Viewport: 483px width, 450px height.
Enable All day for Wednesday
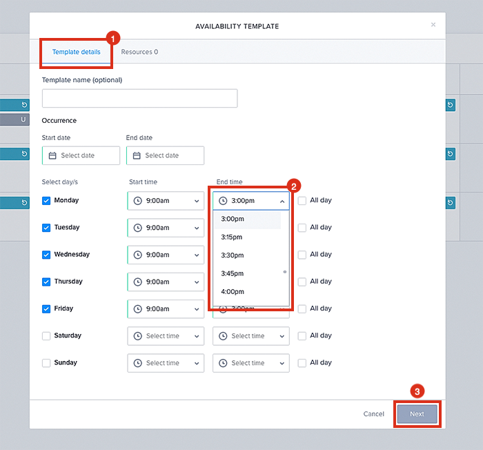302,255
